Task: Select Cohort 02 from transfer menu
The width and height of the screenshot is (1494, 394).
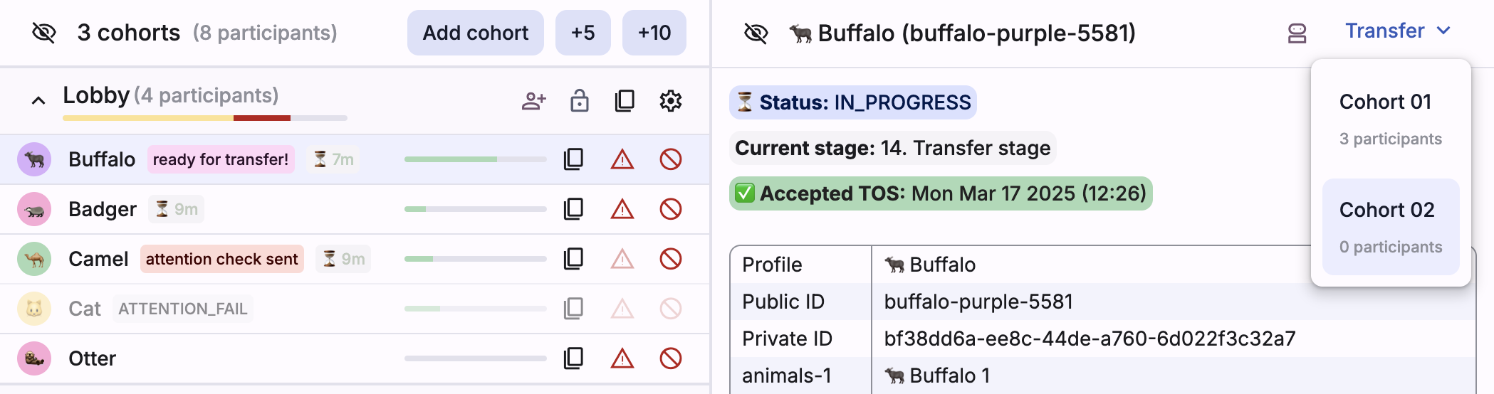Action: coord(1390,226)
